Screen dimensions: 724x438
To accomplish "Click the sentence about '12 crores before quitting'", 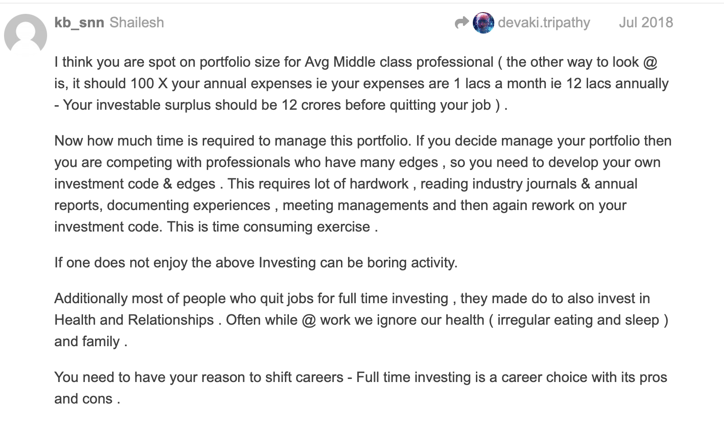I will click(281, 105).
